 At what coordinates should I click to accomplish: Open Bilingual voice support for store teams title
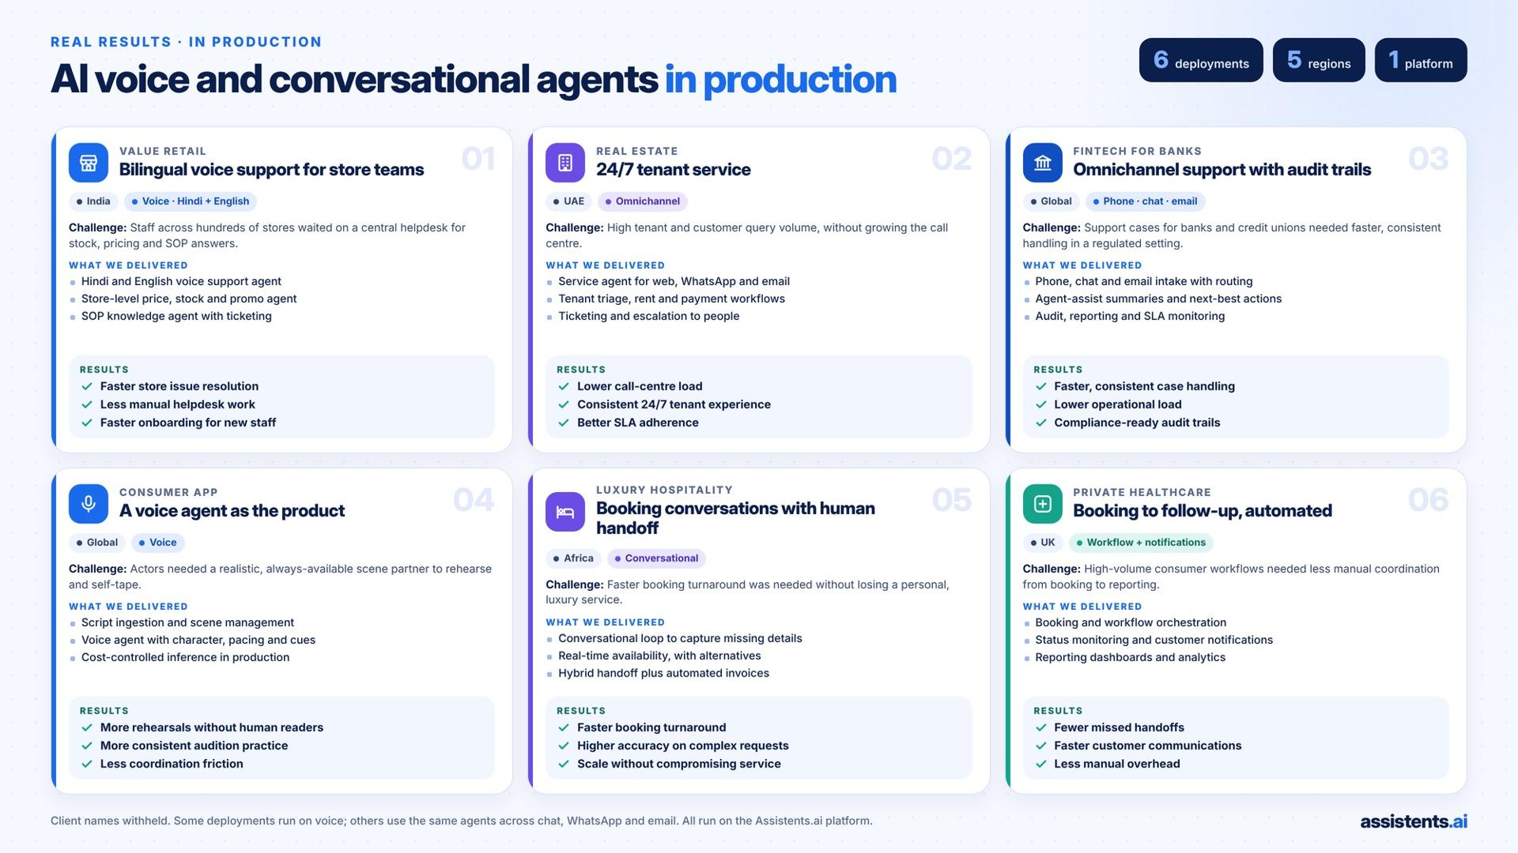(x=271, y=170)
